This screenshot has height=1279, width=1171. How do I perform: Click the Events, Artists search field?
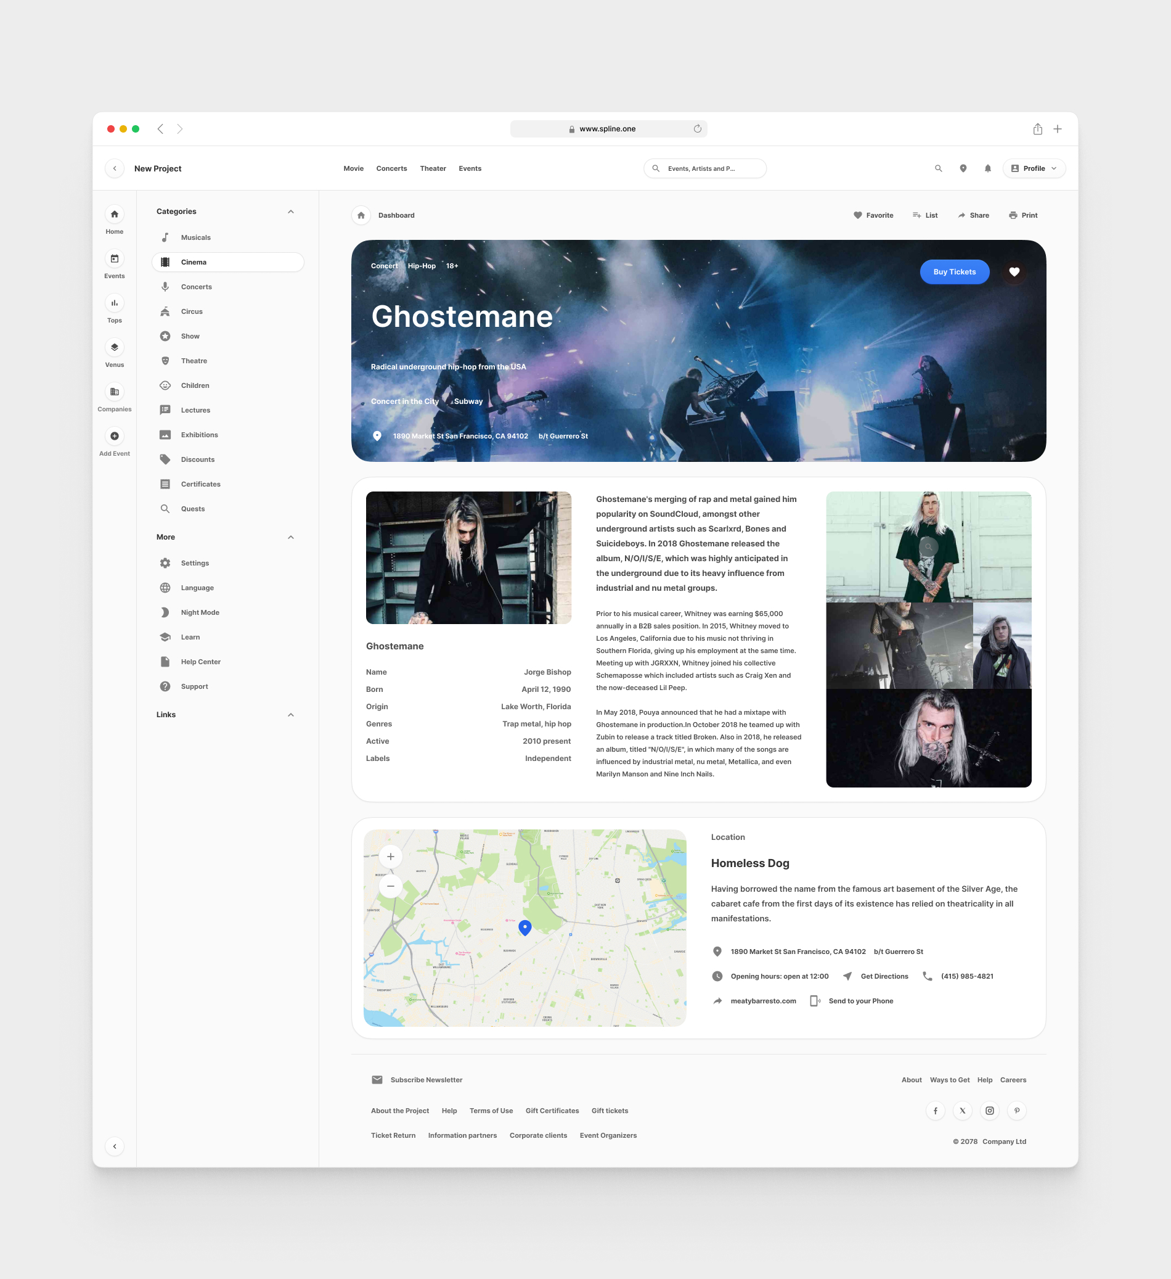tap(705, 168)
